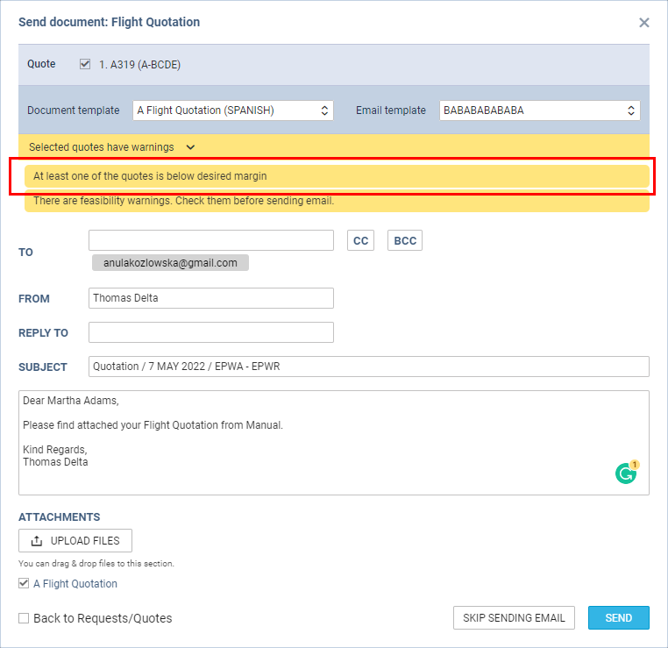Screen dimensions: 668x648
Task: Enable Back to Requests/Quotes checkbox
Action: [x=24, y=618]
